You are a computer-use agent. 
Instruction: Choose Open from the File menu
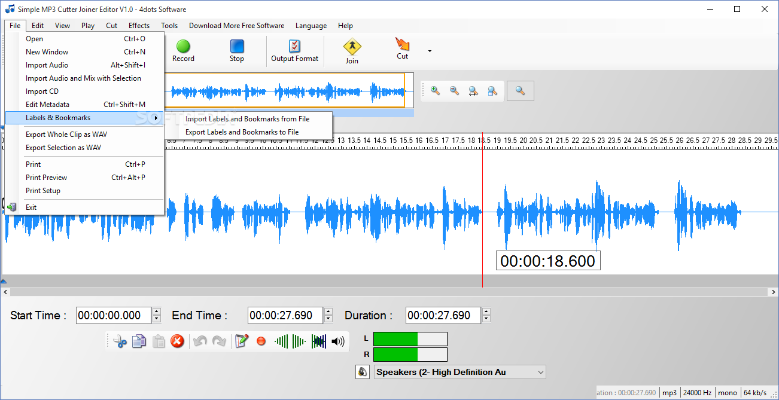84,39
